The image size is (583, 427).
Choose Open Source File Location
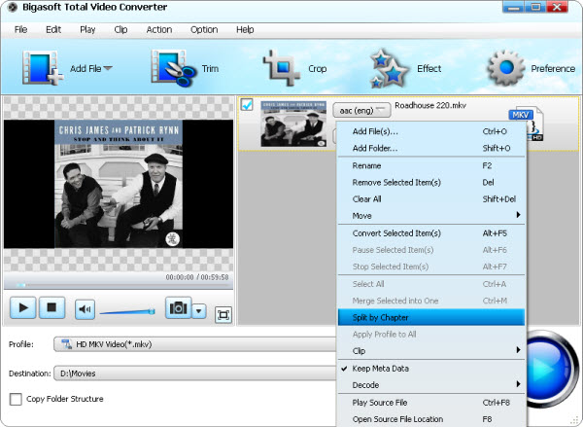pyautogui.click(x=430, y=419)
